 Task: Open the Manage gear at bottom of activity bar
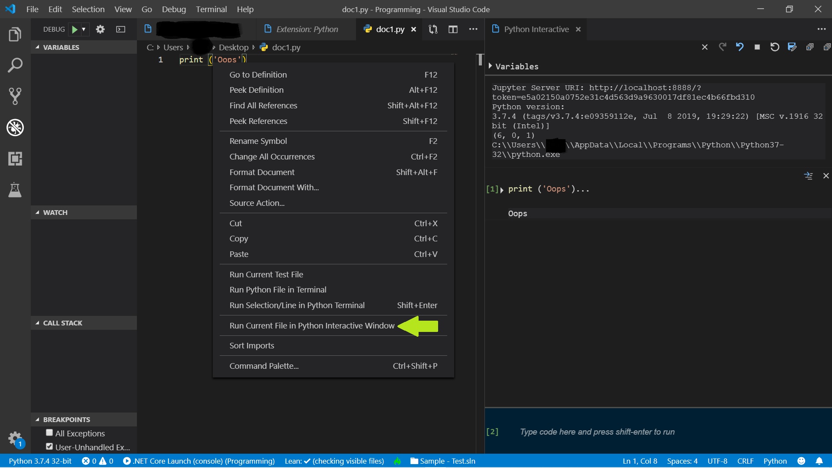15,438
